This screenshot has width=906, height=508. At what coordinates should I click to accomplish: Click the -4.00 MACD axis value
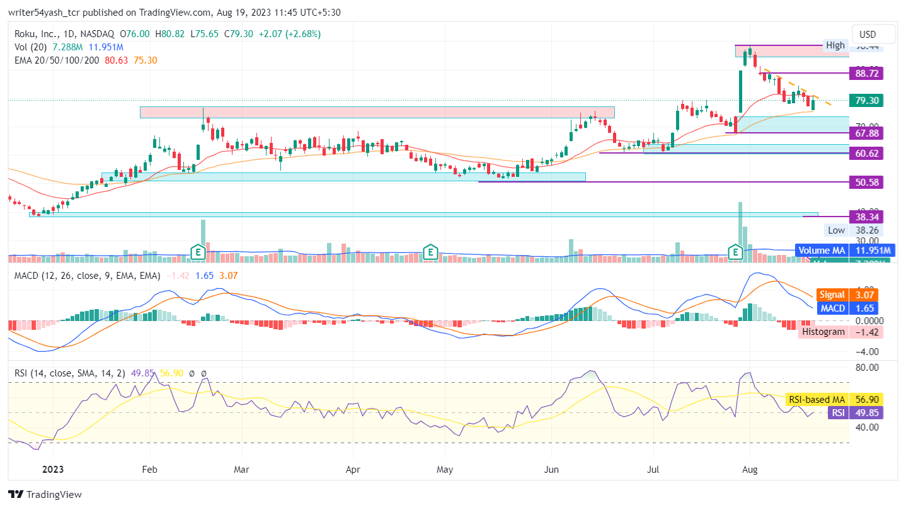click(x=866, y=352)
